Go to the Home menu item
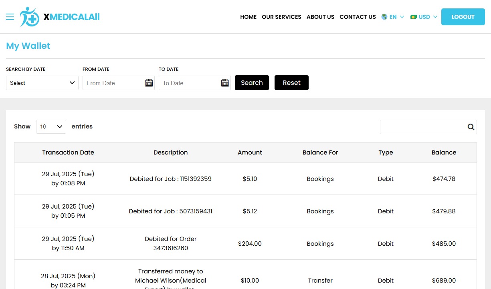The width and height of the screenshot is (491, 289). pos(248,17)
